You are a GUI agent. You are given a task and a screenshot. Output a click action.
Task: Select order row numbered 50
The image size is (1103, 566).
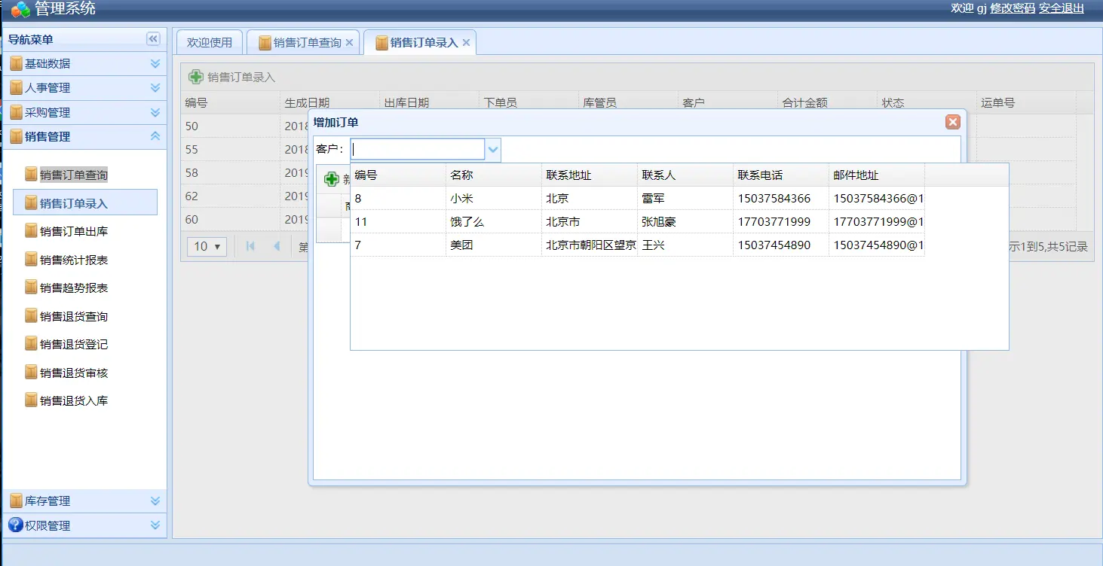pos(245,126)
